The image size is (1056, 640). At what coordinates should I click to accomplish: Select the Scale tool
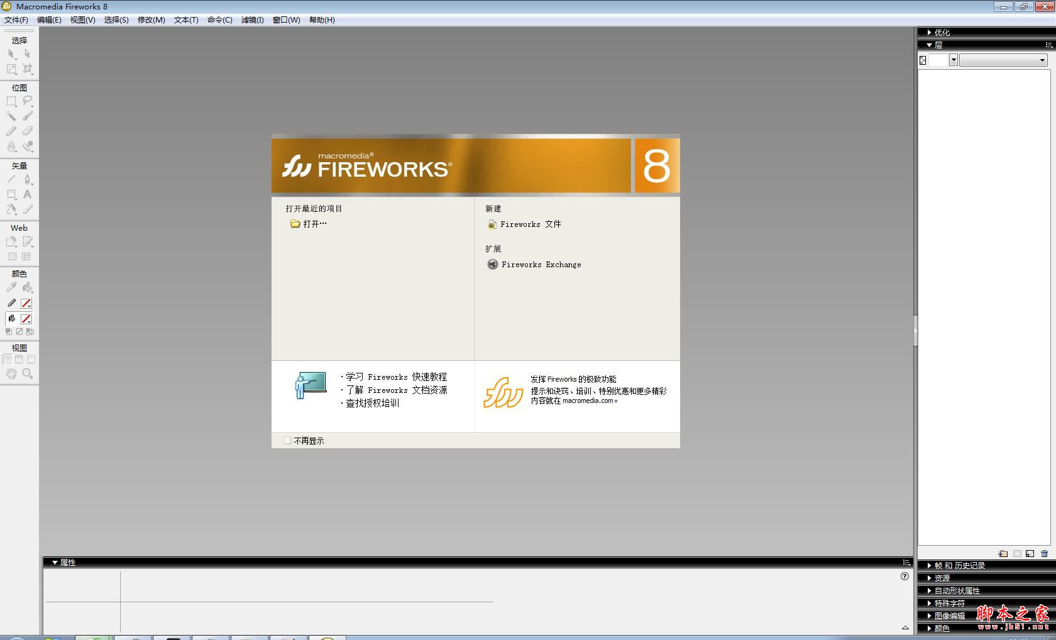pyautogui.click(x=11, y=69)
